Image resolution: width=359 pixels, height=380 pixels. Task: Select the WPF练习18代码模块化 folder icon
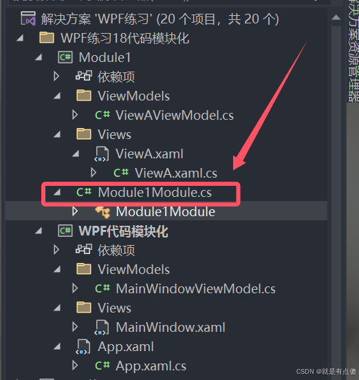pos(47,38)
